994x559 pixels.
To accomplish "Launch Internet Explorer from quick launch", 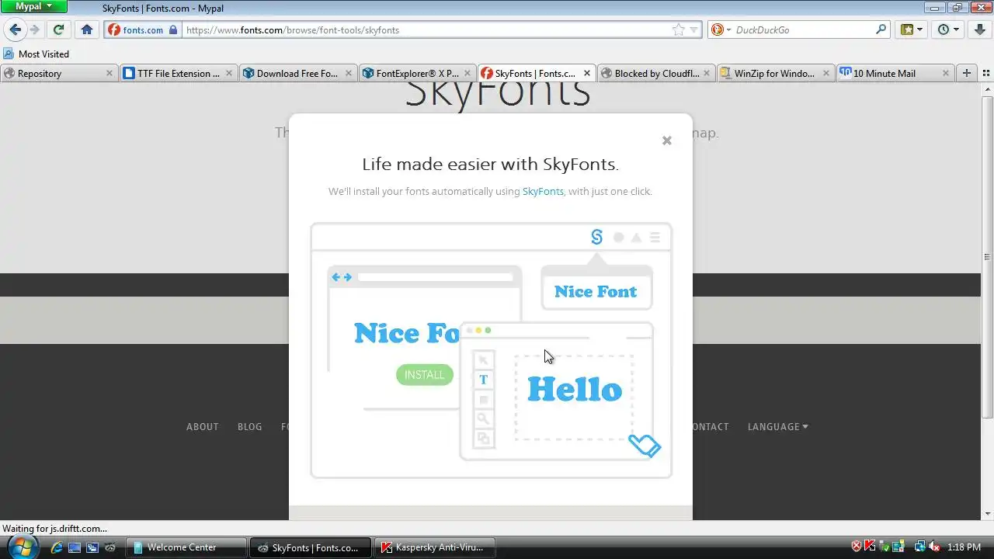I will click(57, 547).
